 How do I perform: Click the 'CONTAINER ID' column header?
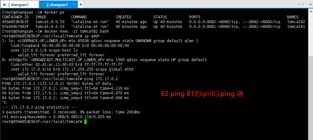pyautogui.click(x=15, y=17)
